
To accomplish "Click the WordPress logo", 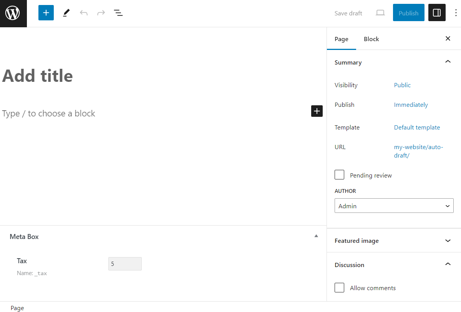I will click(x=13, y=13).
